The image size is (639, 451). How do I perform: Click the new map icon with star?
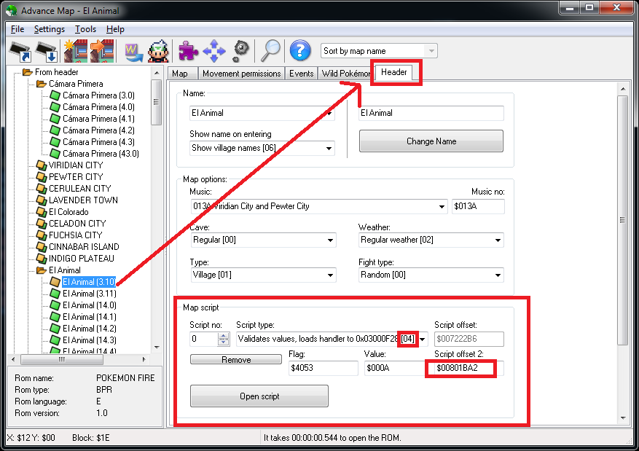click(x=75, y=51)
